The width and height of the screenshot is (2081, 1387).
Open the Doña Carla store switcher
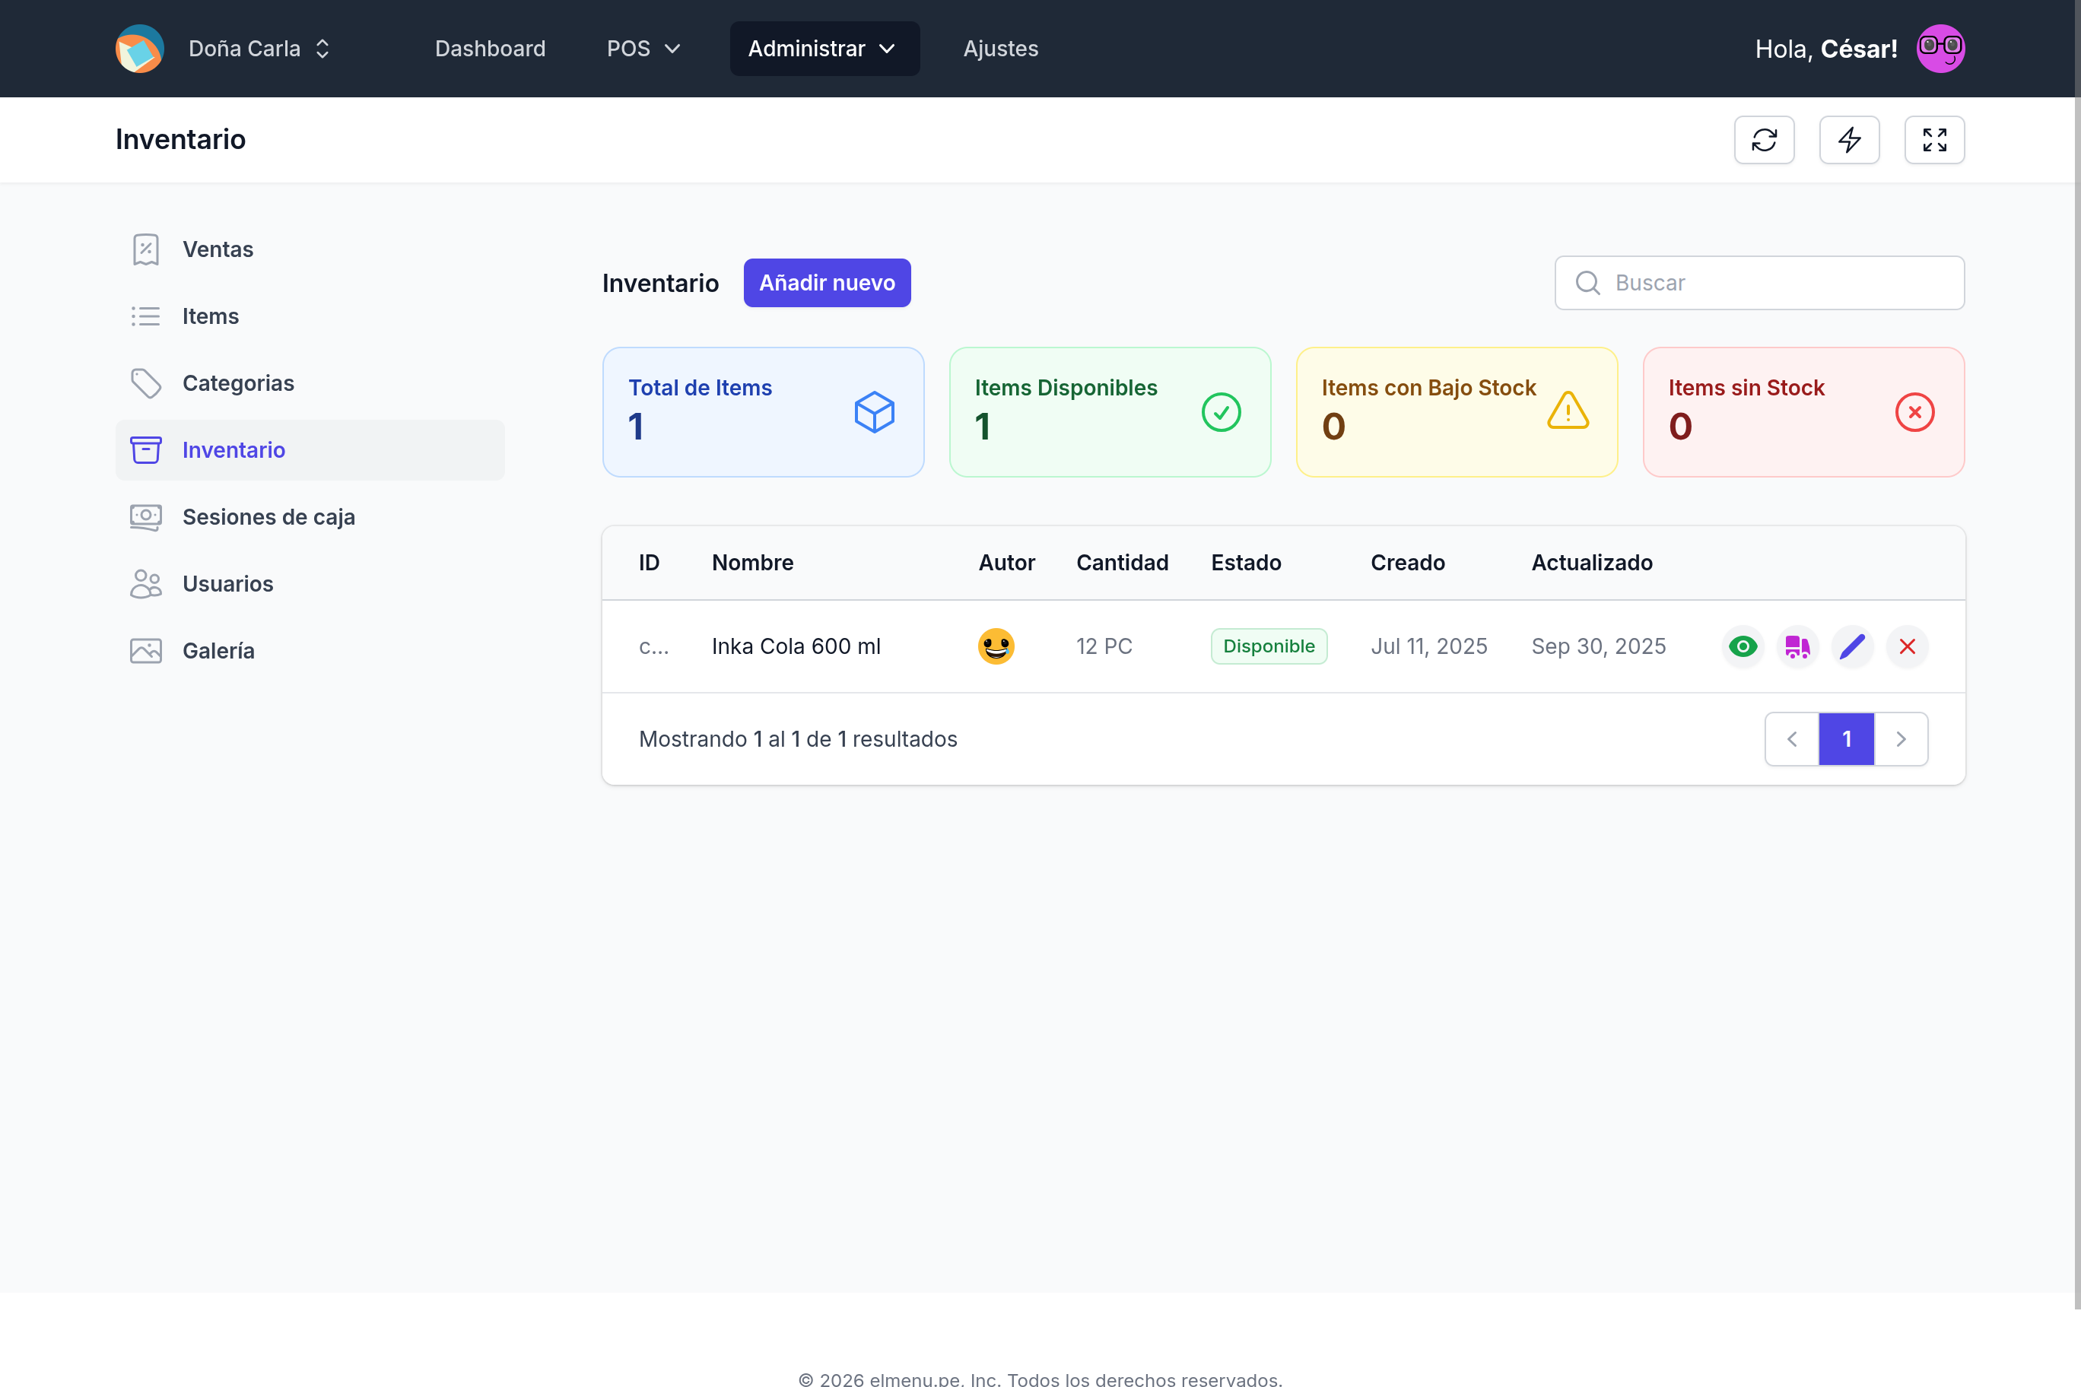pos(259,49)
